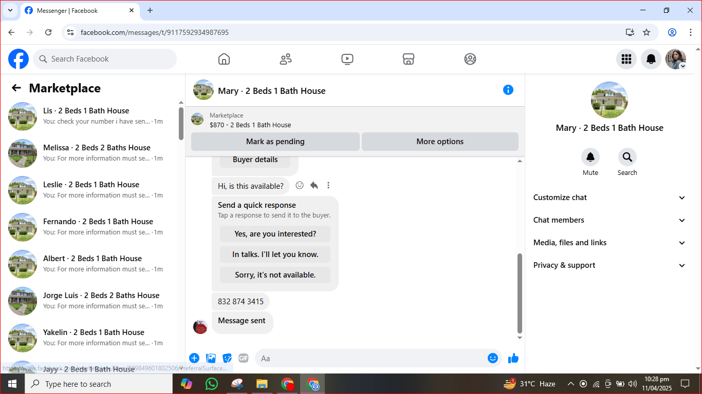Open chat with Yakelin · 2 Beds 1 Bath House
The image size is (702, 394).
click(91, 338)
